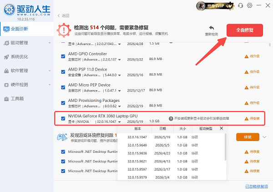This screenshot has height=192, width=273.
Task: Click the version popup scrollbar
Action: pos(225,147)
